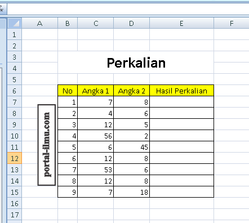Click the 'Angka 2' header cell
Image resolution: width=249 pixels, height=223 pixels.
pos(131,91)
